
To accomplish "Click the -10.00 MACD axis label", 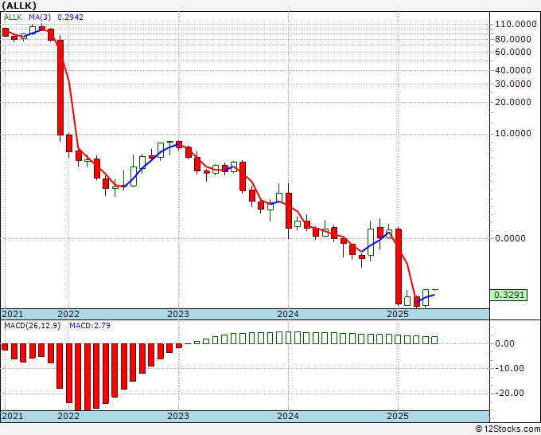I will (x=509, y=368).
